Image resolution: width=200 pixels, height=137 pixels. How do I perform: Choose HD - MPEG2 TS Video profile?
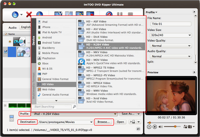point(111,69)
